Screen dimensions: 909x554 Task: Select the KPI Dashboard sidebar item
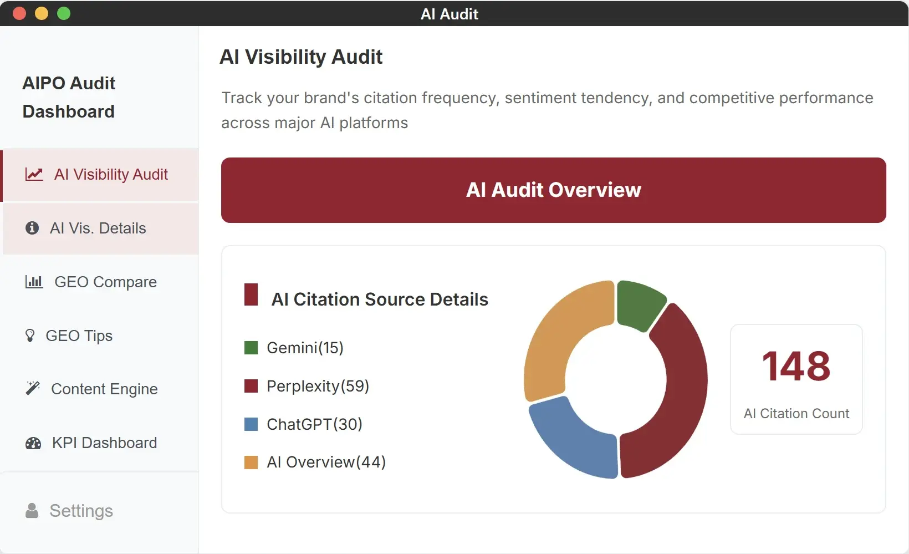click(x=104, y=443)
